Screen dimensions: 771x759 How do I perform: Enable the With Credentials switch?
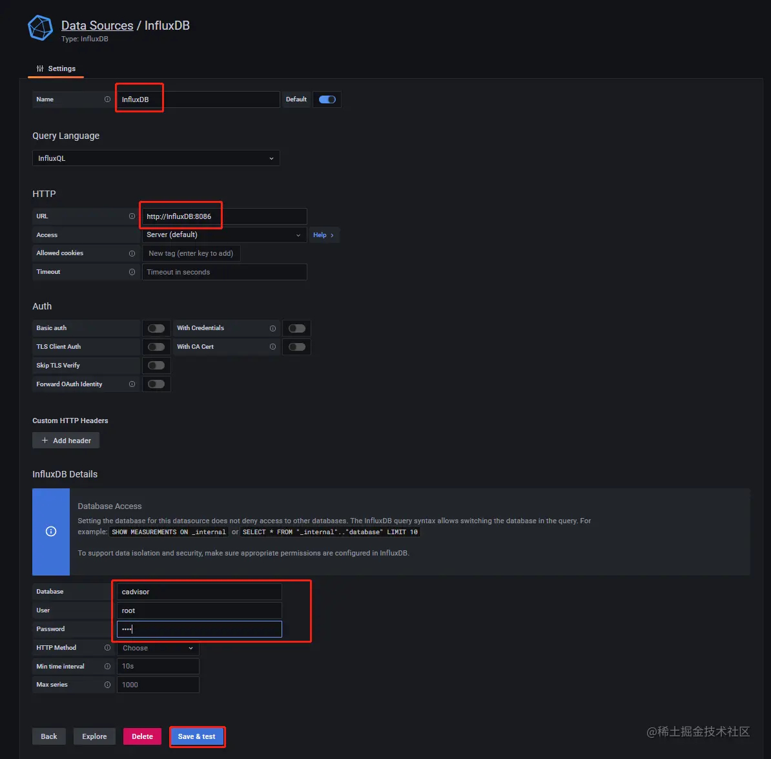[297, 328]
